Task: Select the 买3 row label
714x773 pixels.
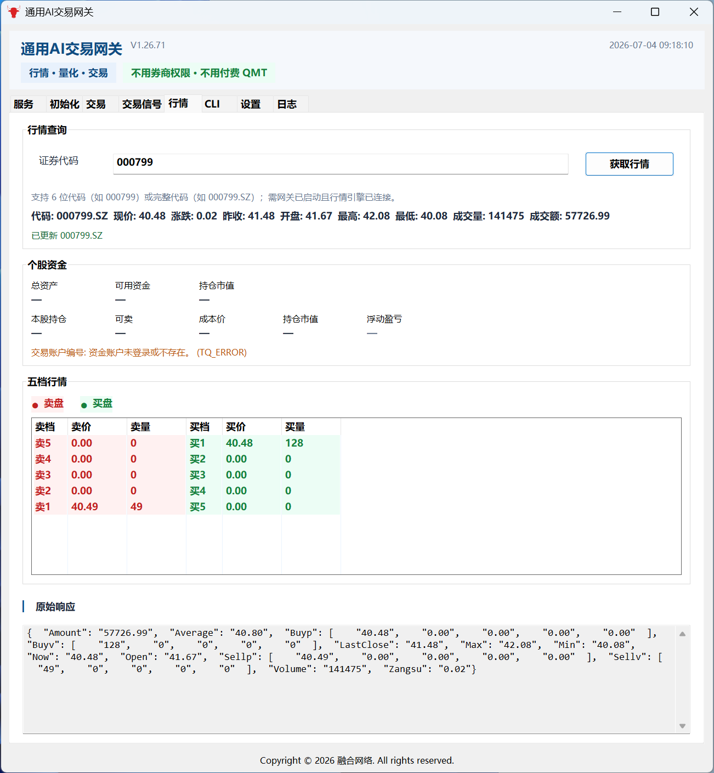Action: 197,475
